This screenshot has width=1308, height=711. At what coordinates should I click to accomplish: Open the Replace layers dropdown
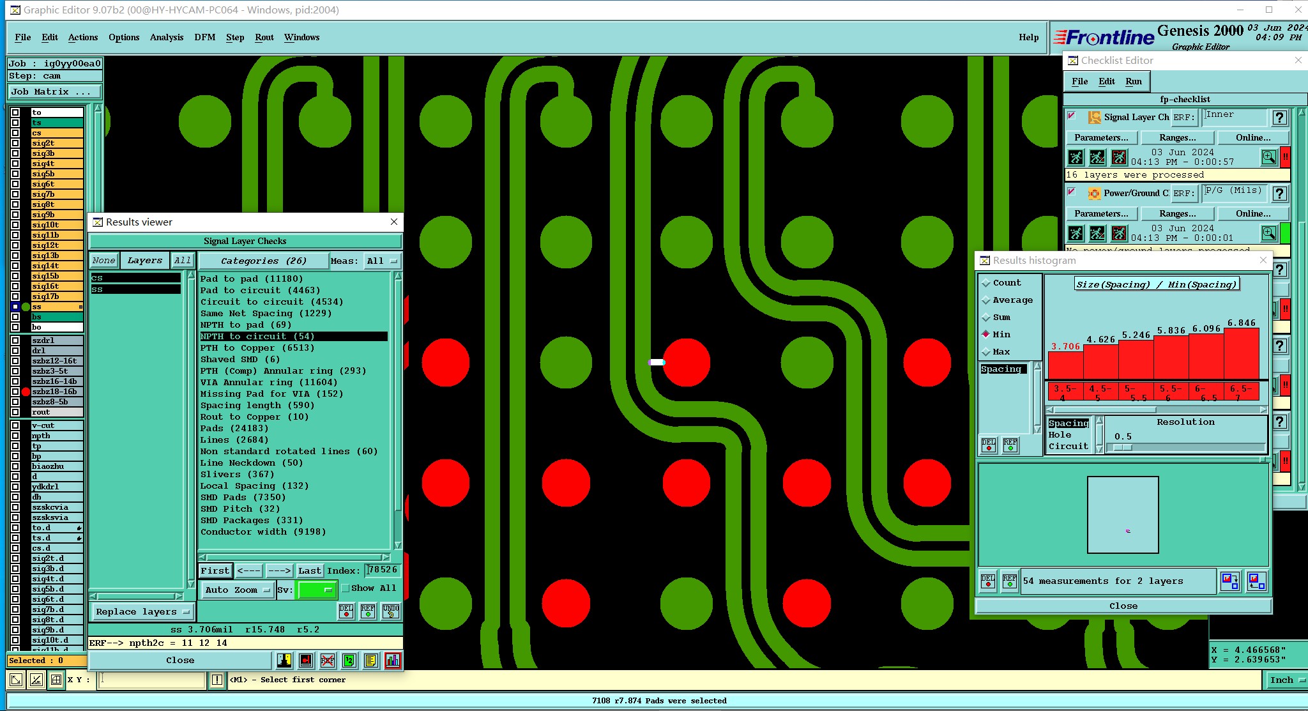pyautogui.click(x=142, y=611)
